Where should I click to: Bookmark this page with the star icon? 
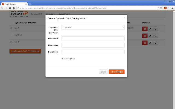[x=161, y=8]
